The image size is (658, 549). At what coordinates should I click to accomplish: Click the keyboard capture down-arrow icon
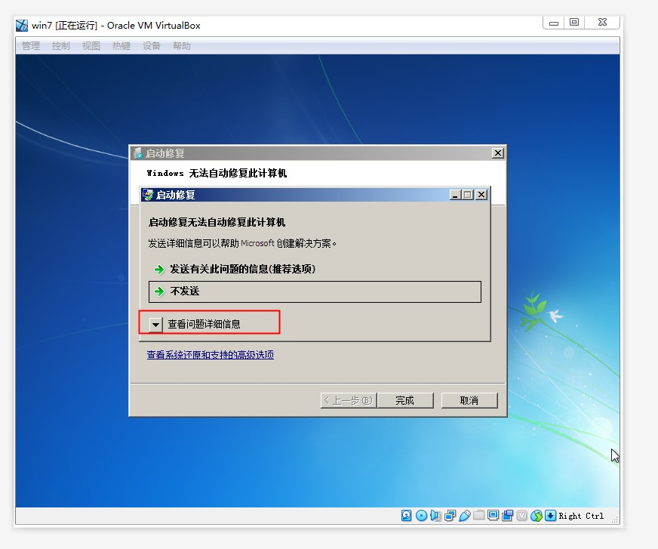click(550, 516)
